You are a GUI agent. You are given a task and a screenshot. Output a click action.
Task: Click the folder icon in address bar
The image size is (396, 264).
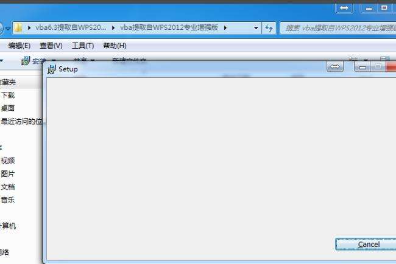(x=18, y=28)
